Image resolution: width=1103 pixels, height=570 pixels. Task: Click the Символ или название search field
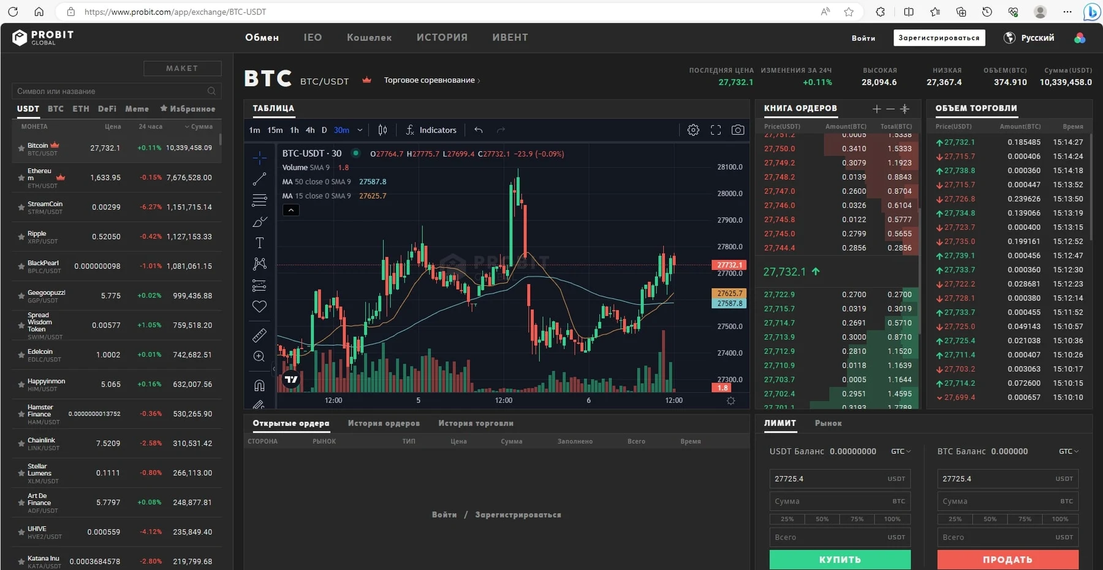[116, 91]
